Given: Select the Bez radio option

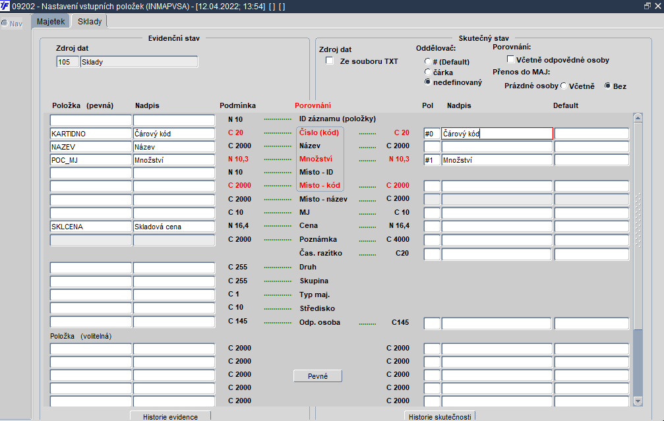Looking at the screenshot, I should [608, 86].
